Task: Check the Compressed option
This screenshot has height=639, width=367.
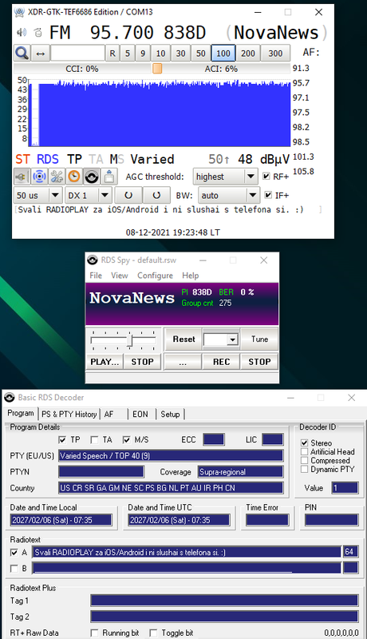Action: (x=304, y=461)
